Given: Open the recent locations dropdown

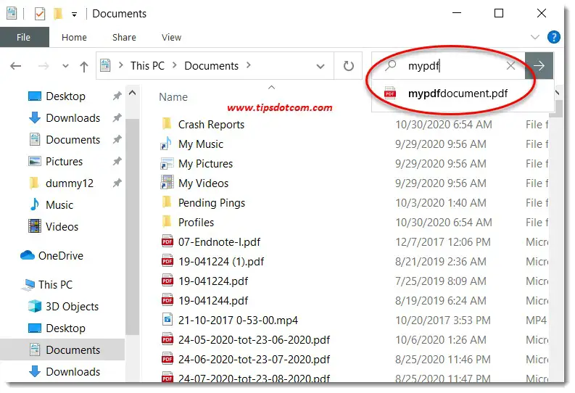Looking at the screenshot, I should [x=65, y=67].
